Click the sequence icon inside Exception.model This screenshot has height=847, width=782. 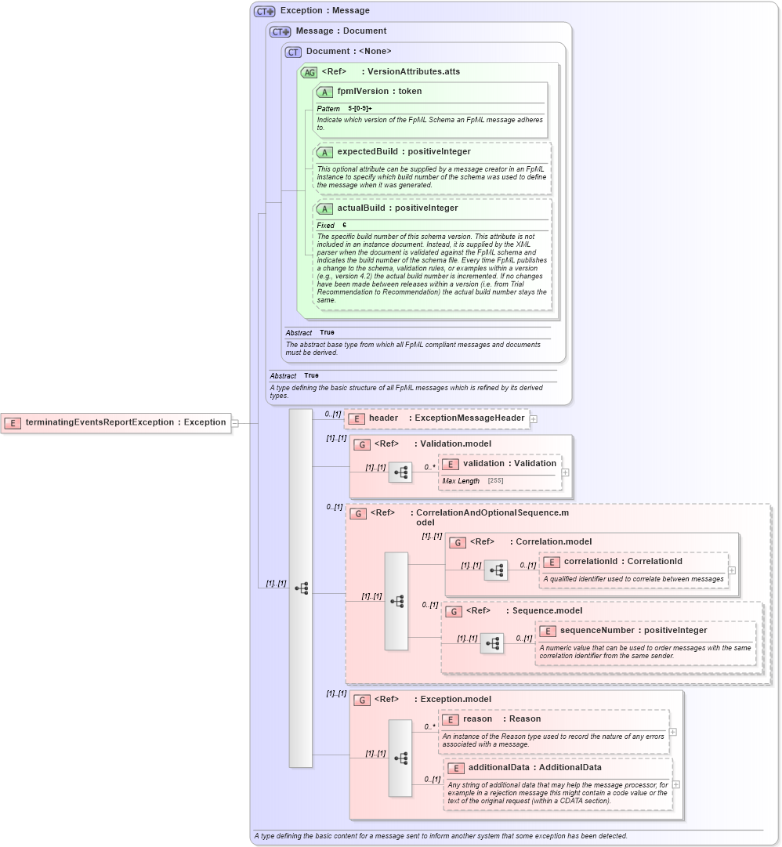click(x=400, y=758)
